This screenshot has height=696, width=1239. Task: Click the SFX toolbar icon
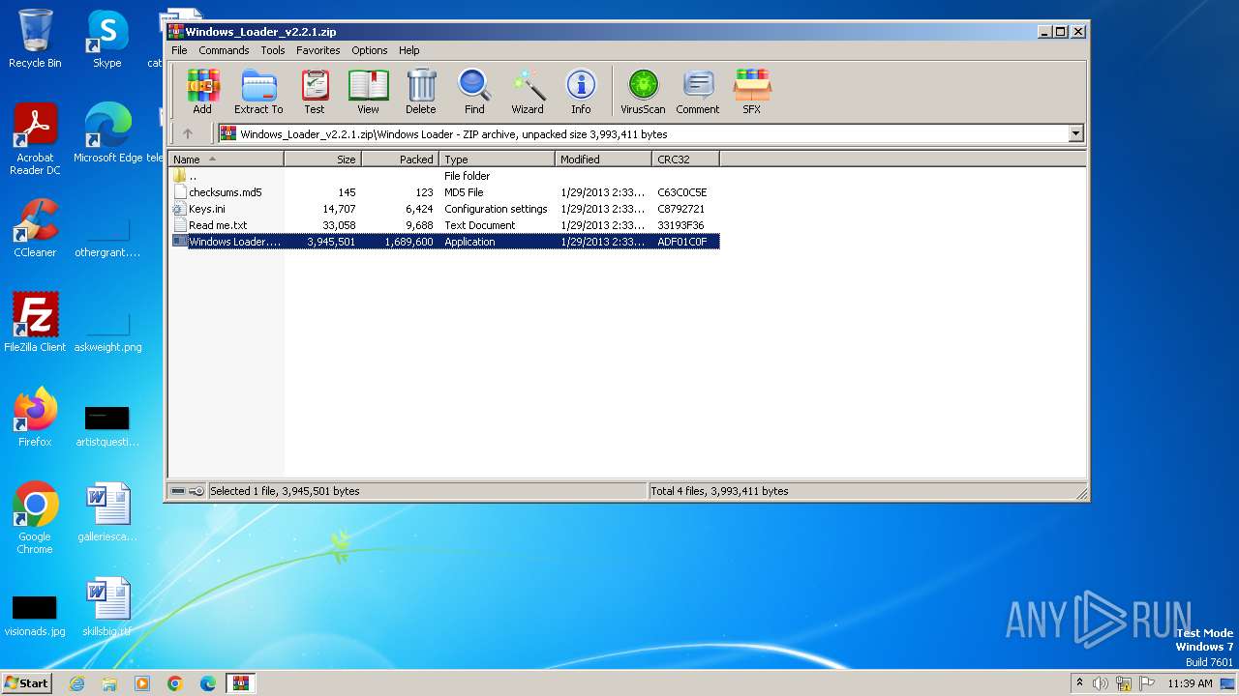click(x=752, y=92)
